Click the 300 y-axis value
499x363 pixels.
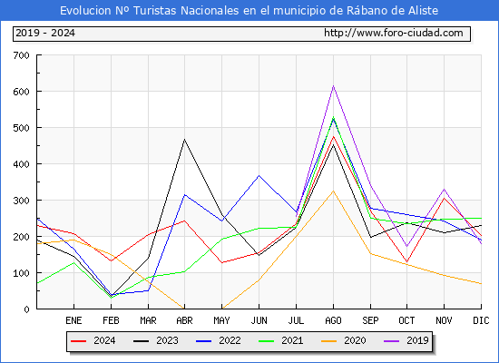(x=22, y=201)
